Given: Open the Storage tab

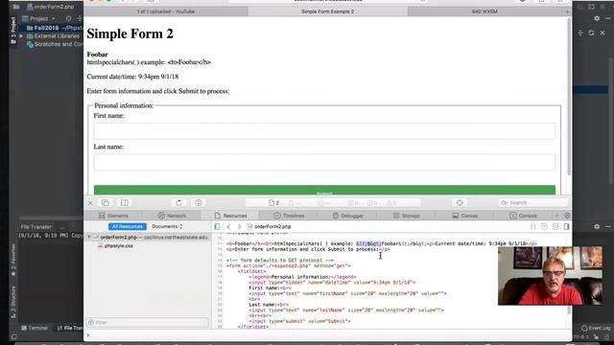Looking at the screenshot, I should pos(406,216).
